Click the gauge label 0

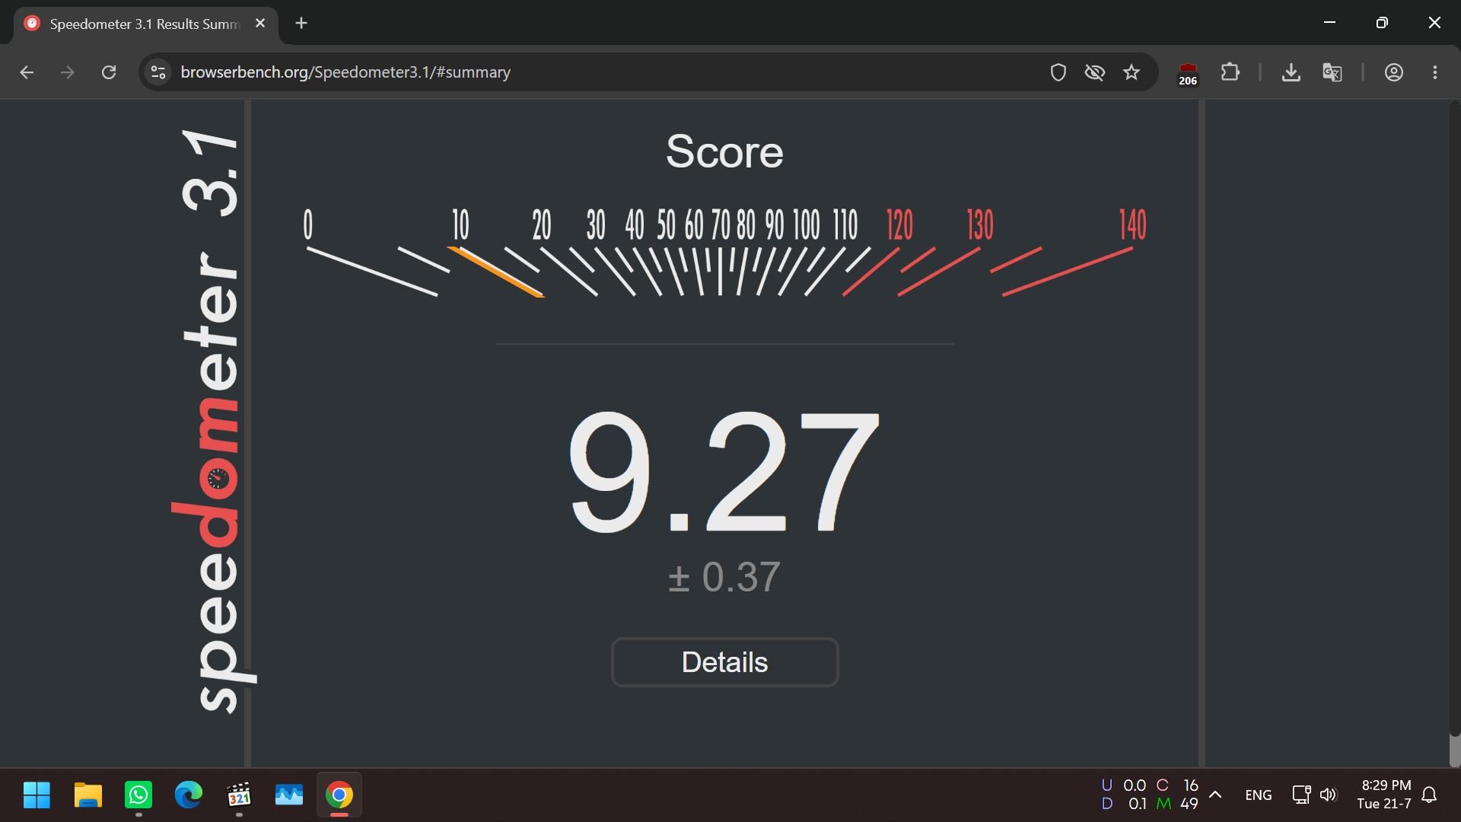pyautogui.click(x=307, y=225)
